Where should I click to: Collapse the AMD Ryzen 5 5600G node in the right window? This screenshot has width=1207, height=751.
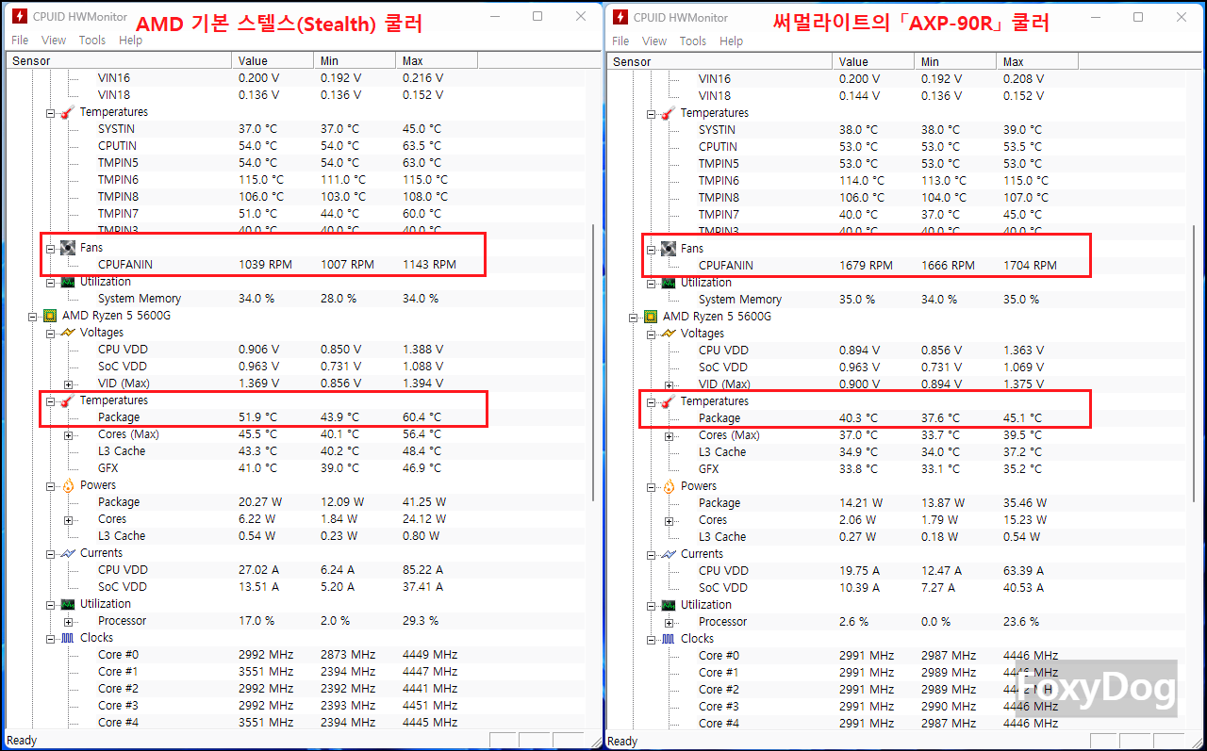(x=635, y=318)
